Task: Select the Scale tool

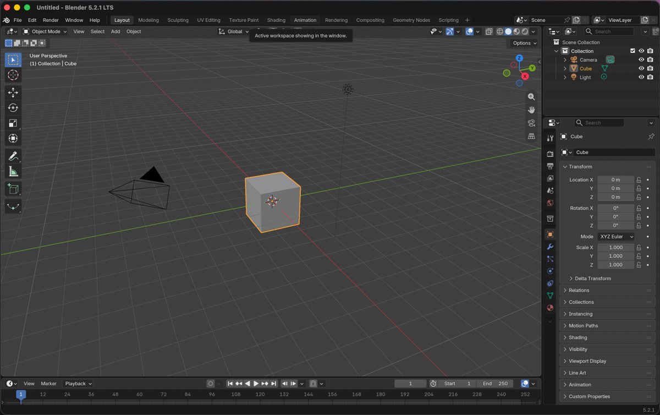Action: coord(13,123)
